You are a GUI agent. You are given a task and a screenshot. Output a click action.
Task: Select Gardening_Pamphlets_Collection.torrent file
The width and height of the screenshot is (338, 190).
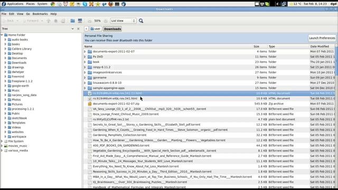click(119, 135)
